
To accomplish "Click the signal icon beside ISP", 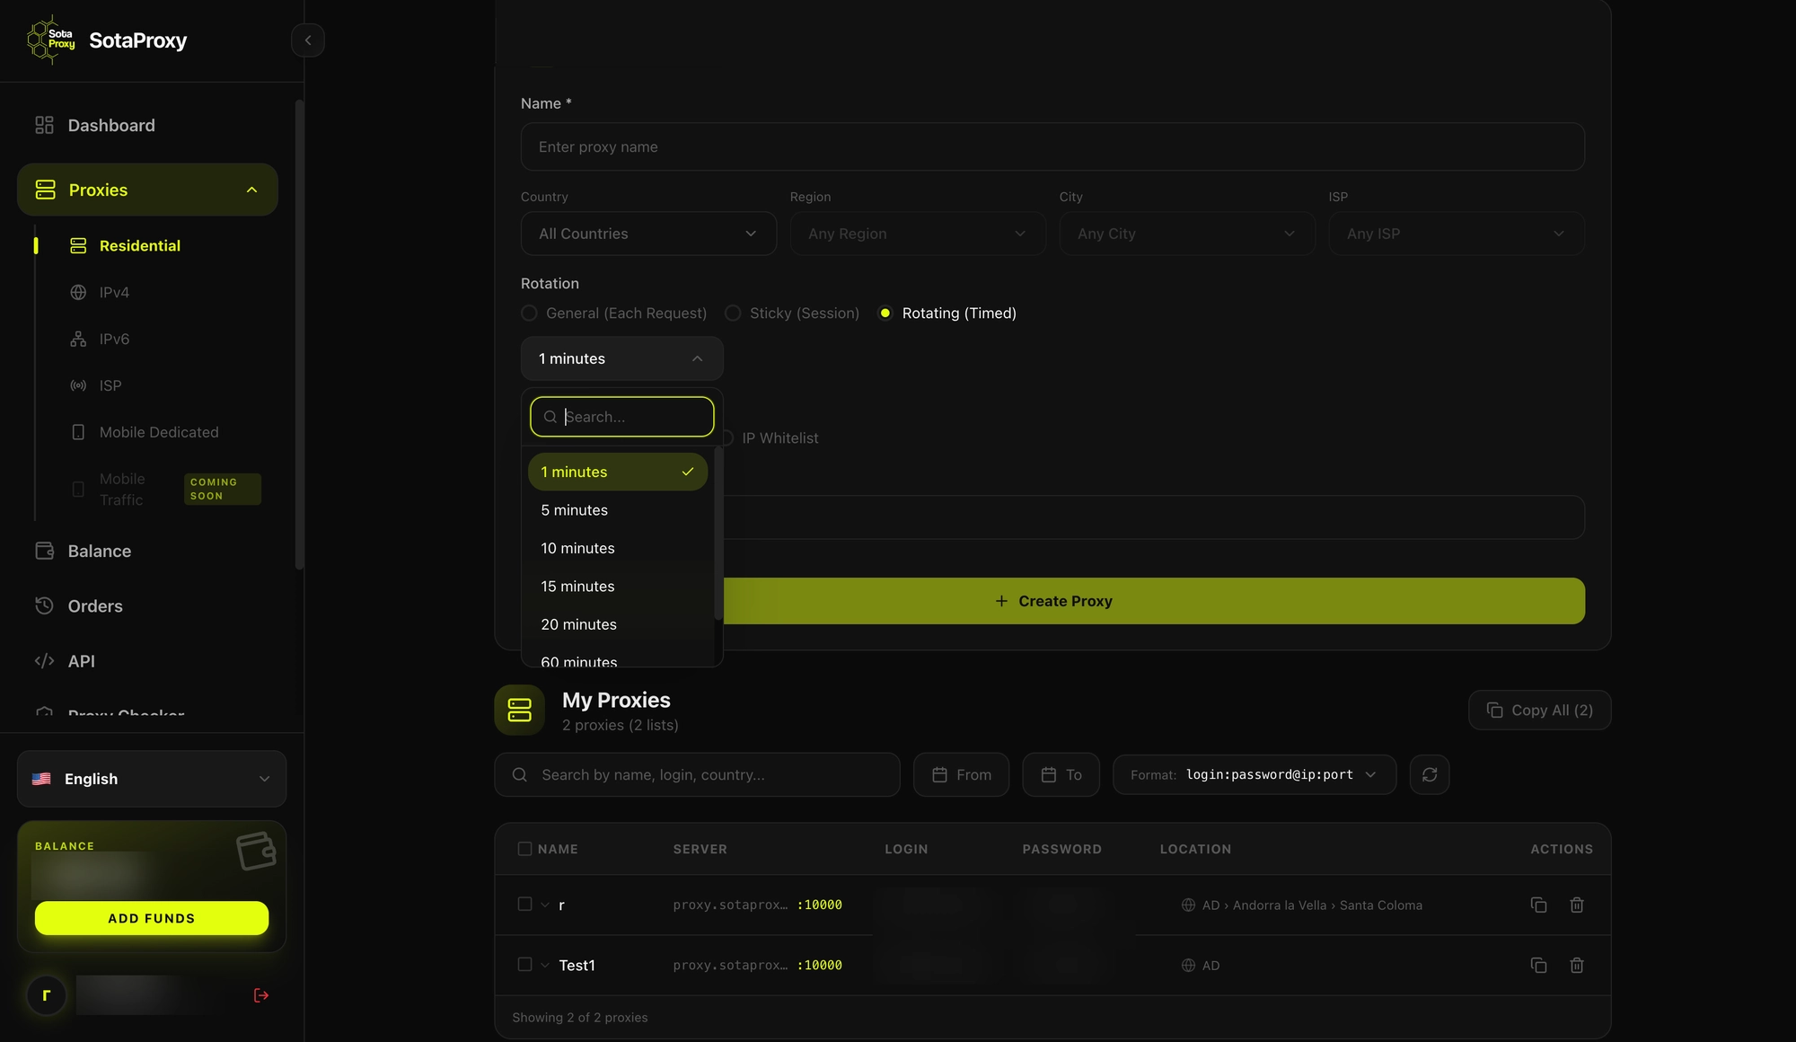I will click(x=78, y=386).
